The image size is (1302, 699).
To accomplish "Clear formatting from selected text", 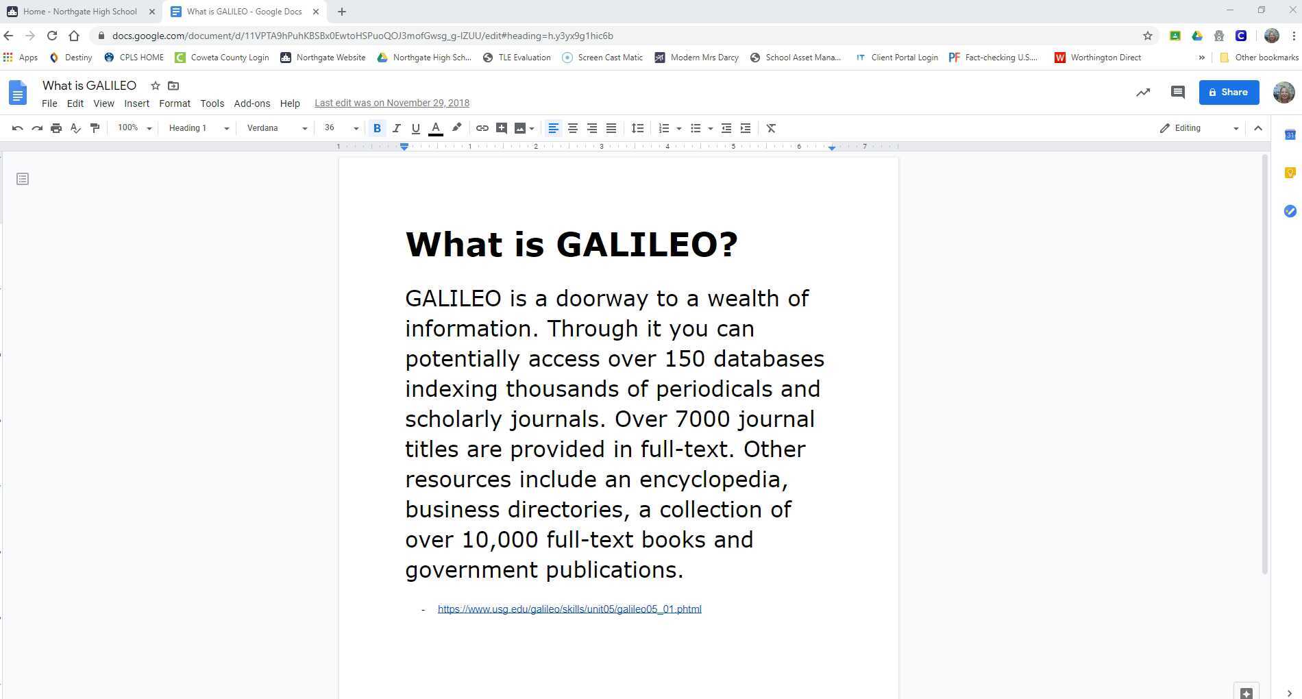I will [x=770, y=127].
